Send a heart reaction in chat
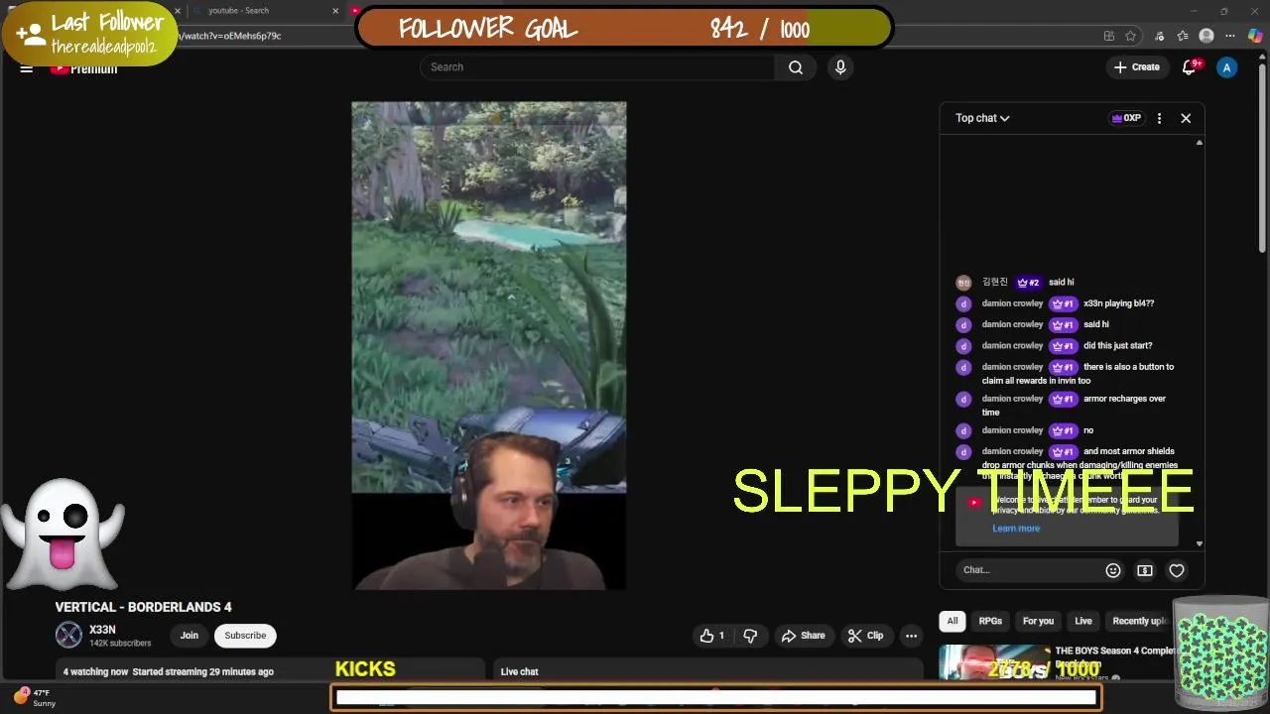Screen dimensions: 1270x714 coord(1177,570)
